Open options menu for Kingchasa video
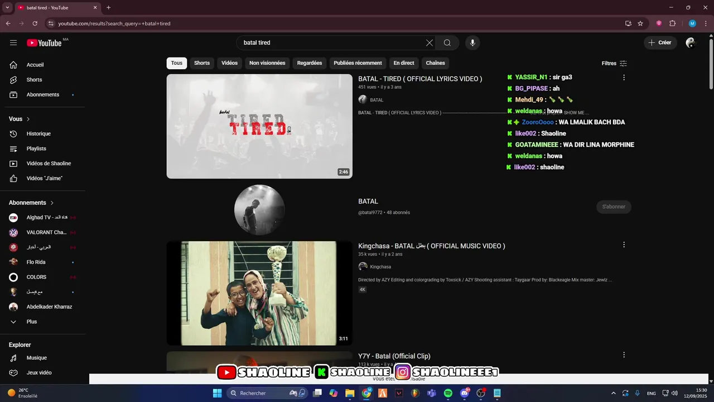Image resolution: width=714 pixels, height=402 pixels. coord(624,245)
